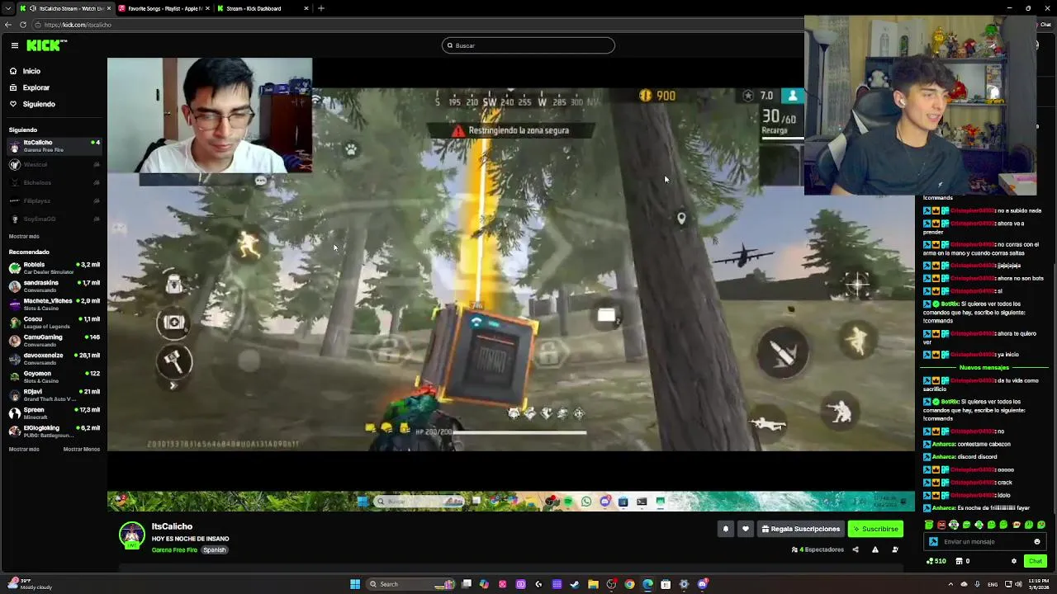The height and width of the screenshot is (594, 1057).
Task: Share the stream using share icon
Action: (x=856, y=549)
